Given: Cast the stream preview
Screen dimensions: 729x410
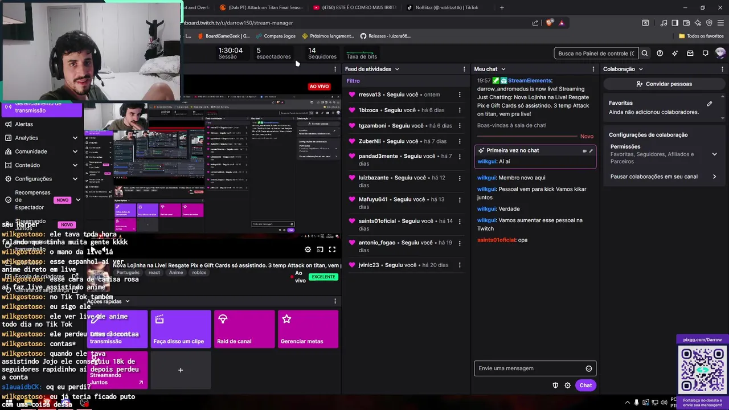Looking at the screenshot, I should pos(320,249).
